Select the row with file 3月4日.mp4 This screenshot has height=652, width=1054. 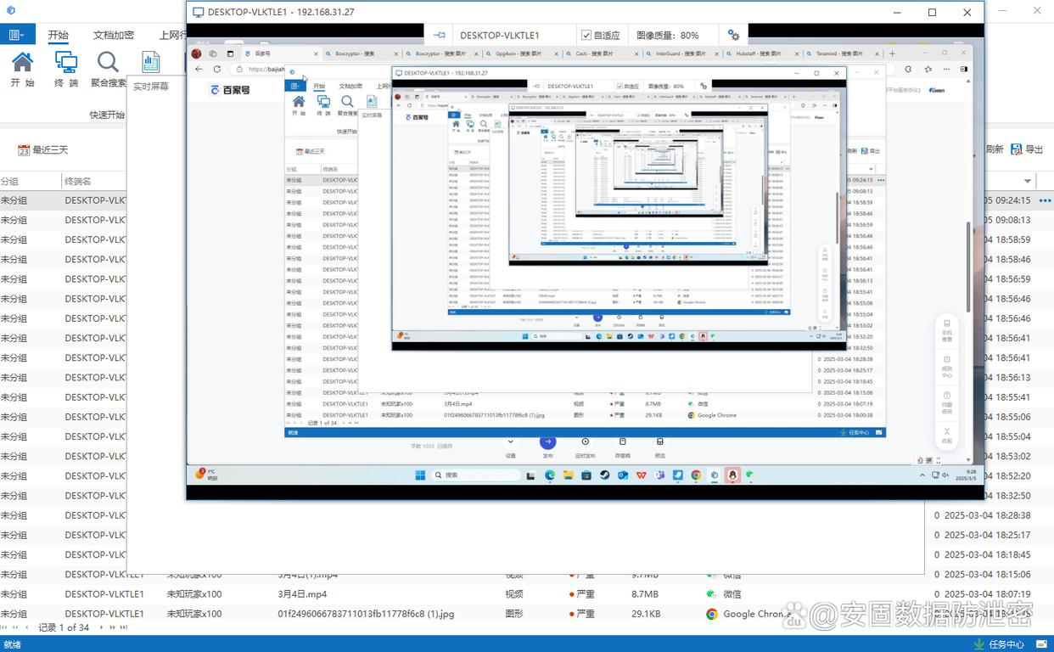coord(301,594)
